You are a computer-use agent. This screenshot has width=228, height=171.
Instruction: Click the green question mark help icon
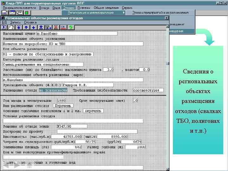click(x=71, y=27)
